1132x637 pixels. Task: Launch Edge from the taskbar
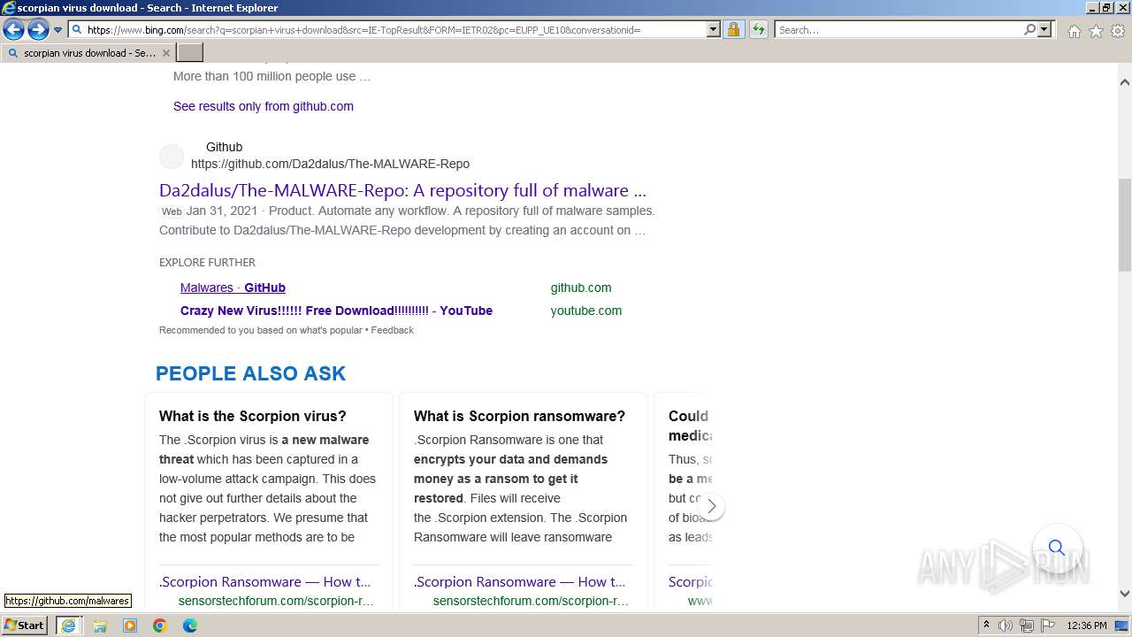tap(190, 625)
